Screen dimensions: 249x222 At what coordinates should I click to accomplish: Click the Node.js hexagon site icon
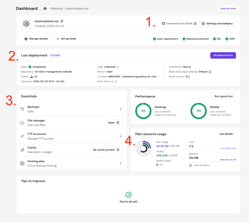point(26,23)
